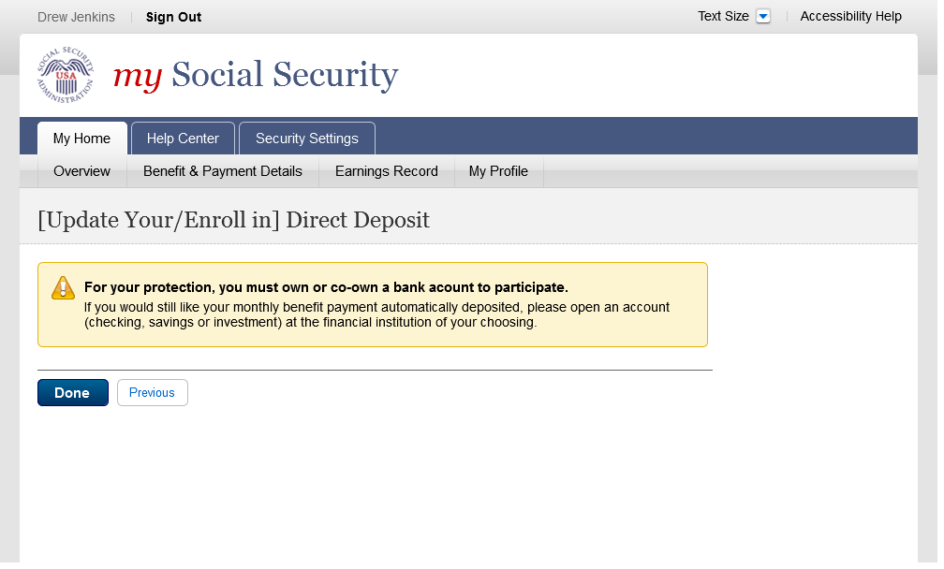Open the Accessibility Help link
The width and height of the screenshot is (944, 569).
(850, 17)
